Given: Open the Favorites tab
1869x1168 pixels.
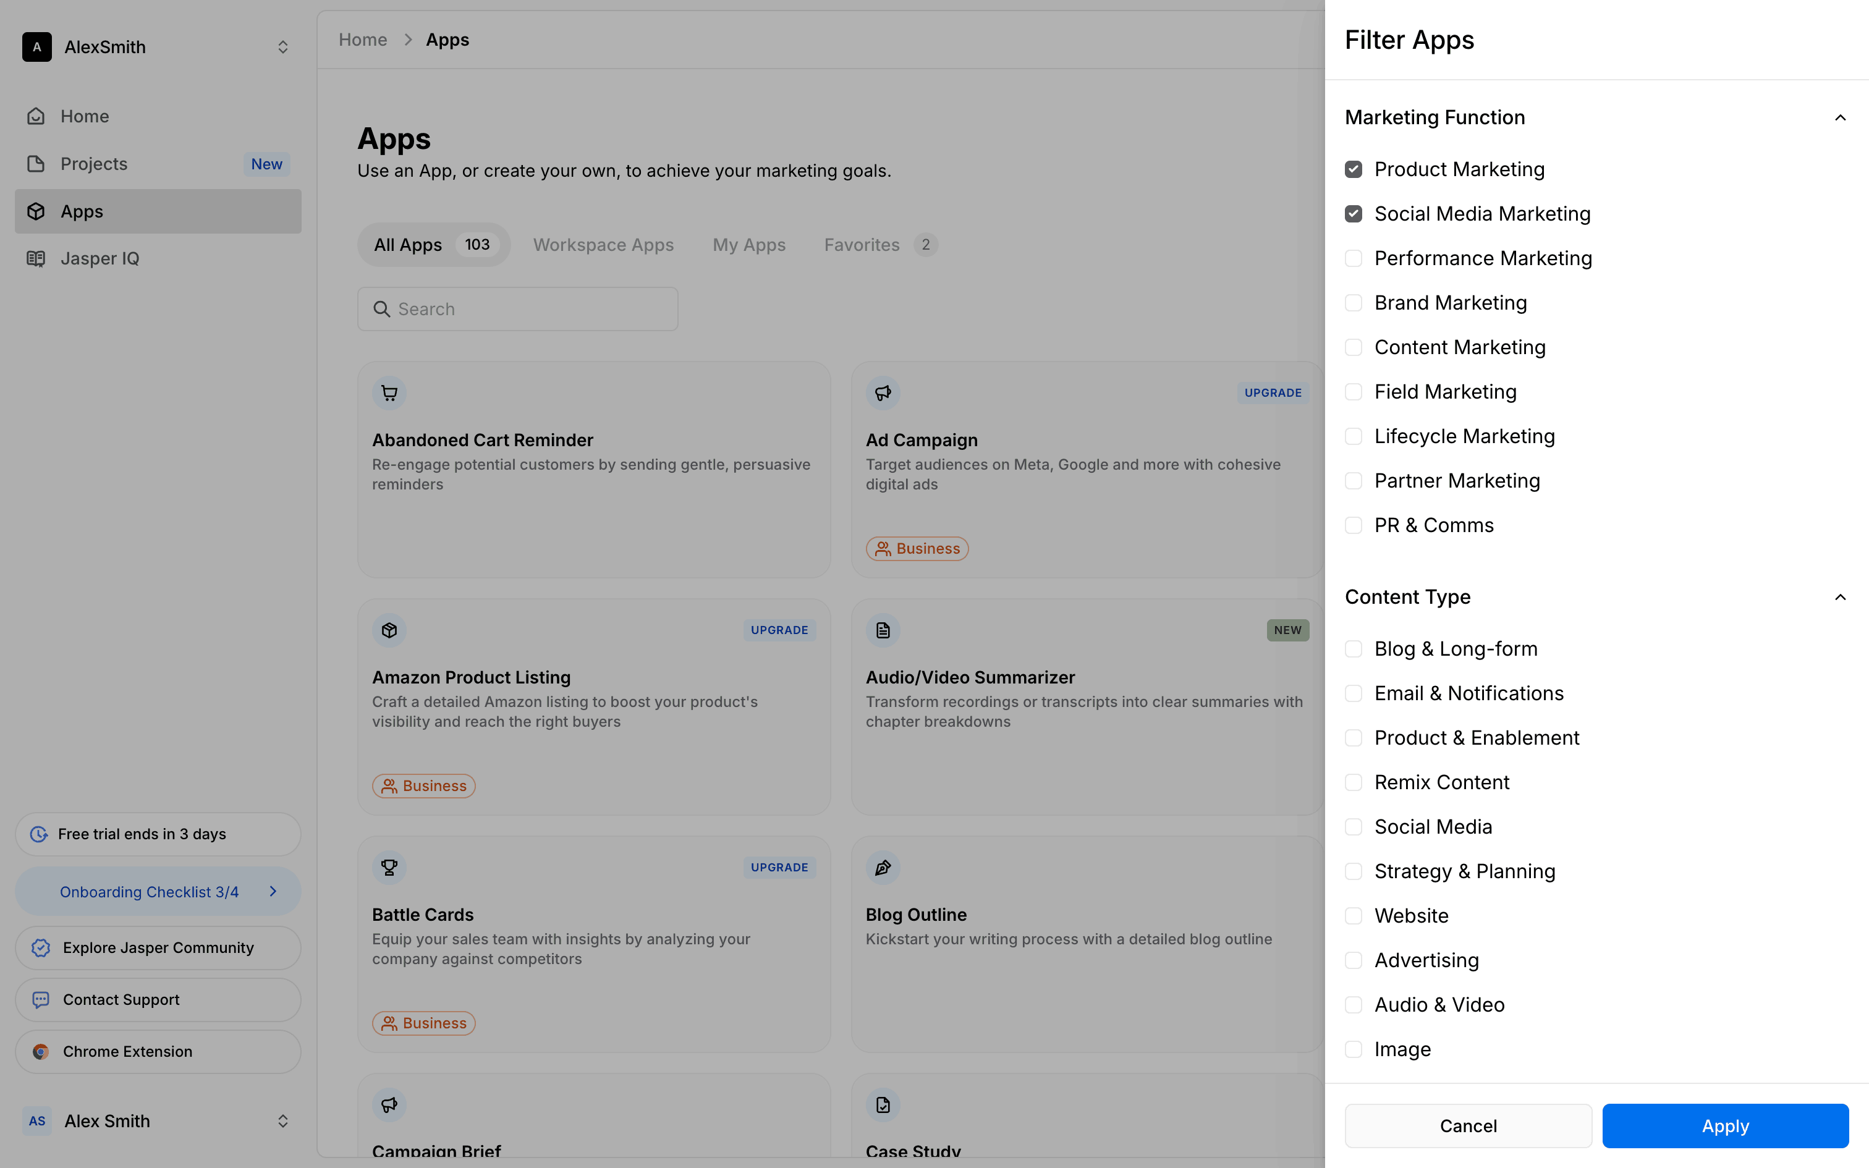Looking at the screenshot, I should 862,245.
